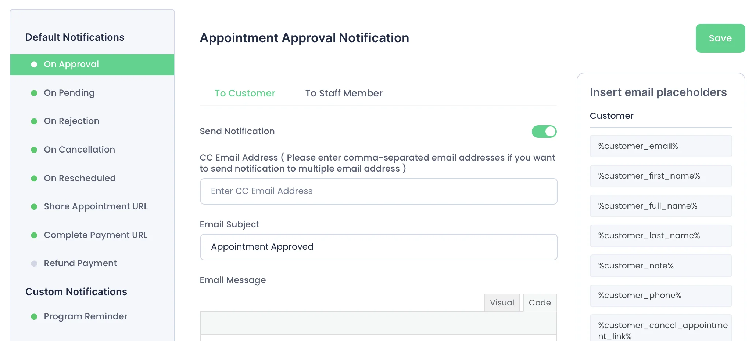Viewport: 752px width, 341px height.
Task: Insert the %customer_phone% placeholder
Action: click(660, 296)
